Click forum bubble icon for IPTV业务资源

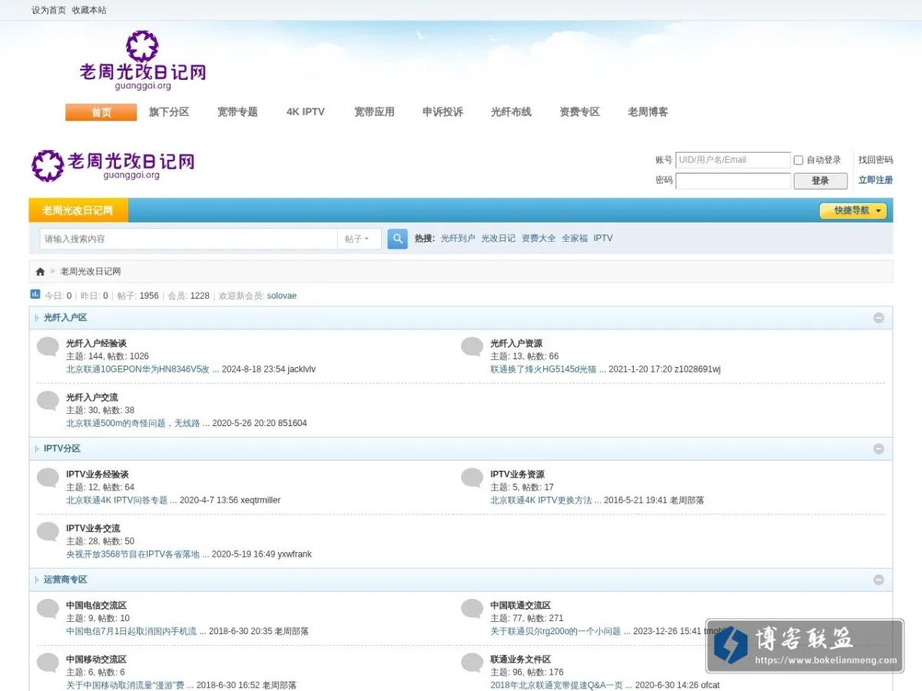(472, 478)
